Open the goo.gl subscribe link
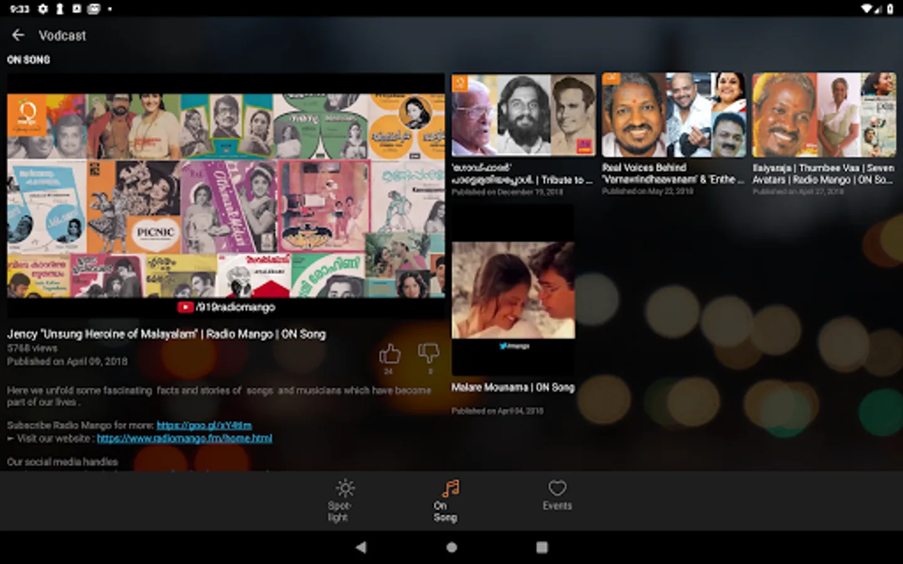This screenshot has width=903, height=564. [204, 425]
